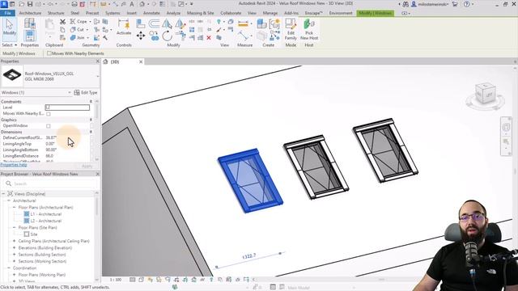The height and width of the screenshot is (291, 518).
Task: Enable the OpenWindow checkbox
Action: [x=49, y=126]
